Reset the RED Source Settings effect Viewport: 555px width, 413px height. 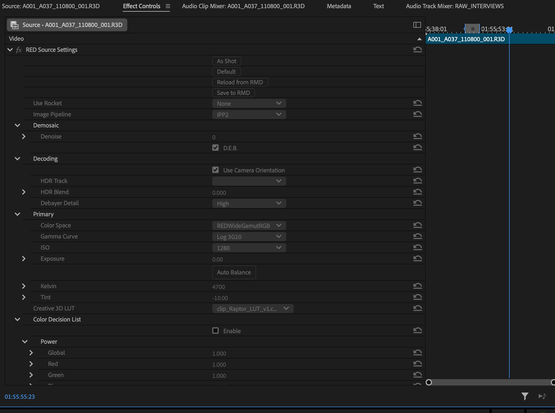[x=417, y=49]
